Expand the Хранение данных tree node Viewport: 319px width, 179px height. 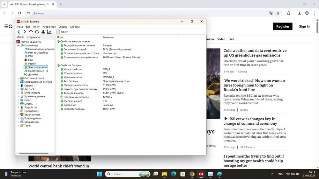tap(18, 96)
